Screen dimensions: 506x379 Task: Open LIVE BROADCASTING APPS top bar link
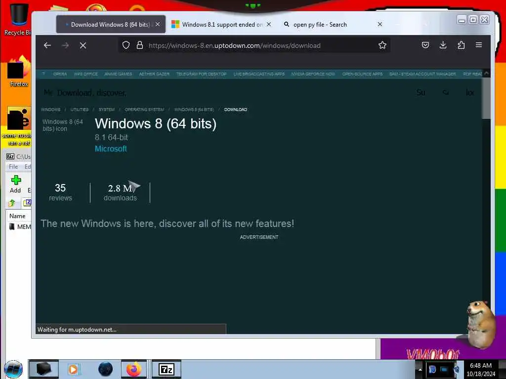(x=259, y=74)
